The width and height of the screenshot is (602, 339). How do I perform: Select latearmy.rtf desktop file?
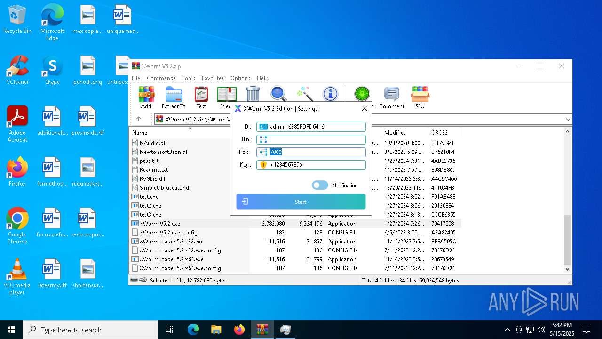point(52,274)
